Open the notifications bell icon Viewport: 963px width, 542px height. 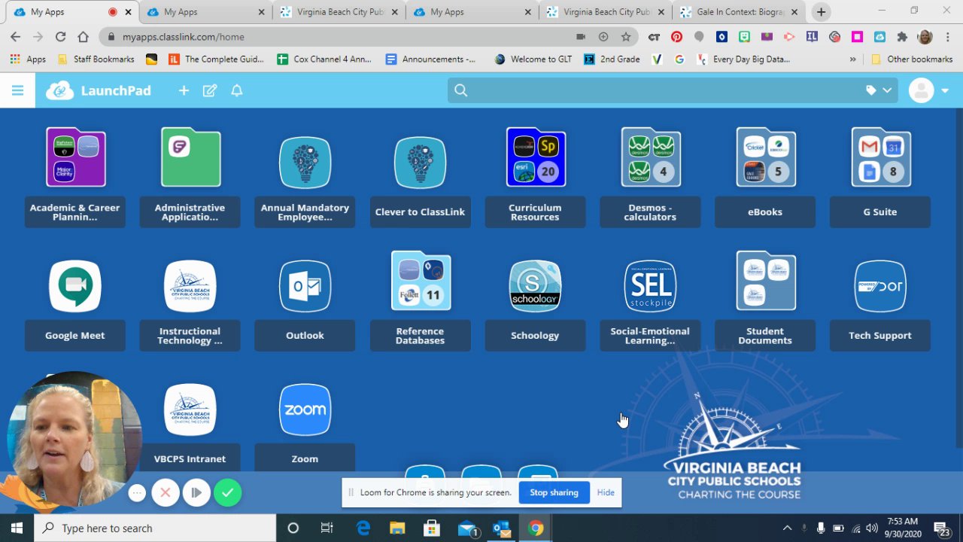[237, 90]
